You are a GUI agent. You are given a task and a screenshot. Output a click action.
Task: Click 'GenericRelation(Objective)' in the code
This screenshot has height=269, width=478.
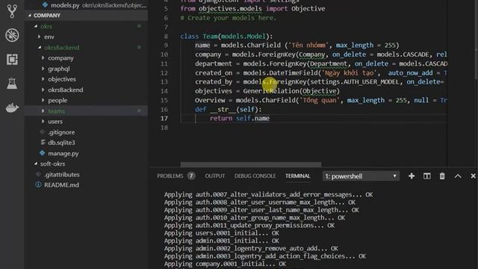pyautogui.click(x=291, y=91)
